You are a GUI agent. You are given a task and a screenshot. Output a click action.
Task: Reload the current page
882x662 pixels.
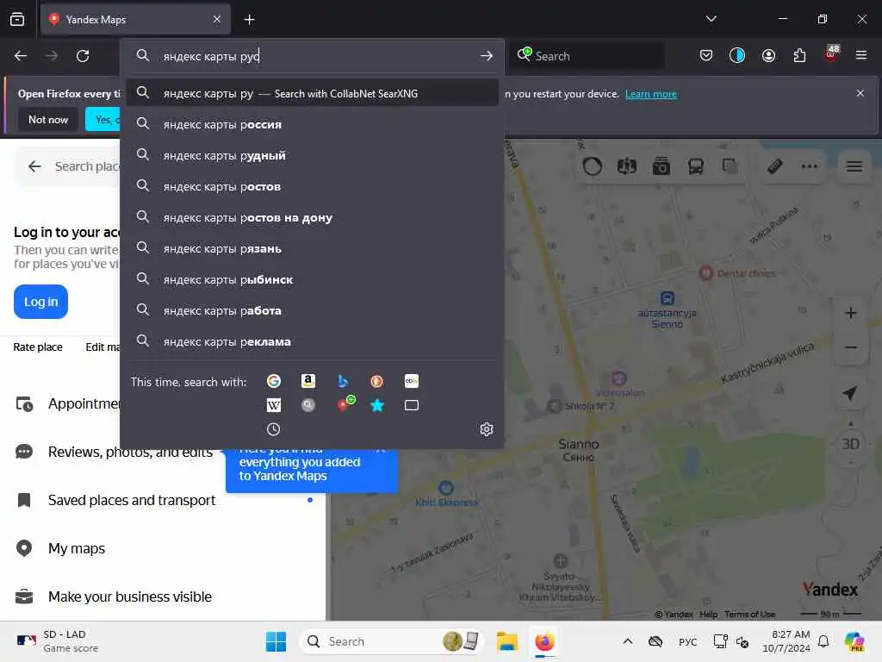pyautogui.click(x=83, y=56)
